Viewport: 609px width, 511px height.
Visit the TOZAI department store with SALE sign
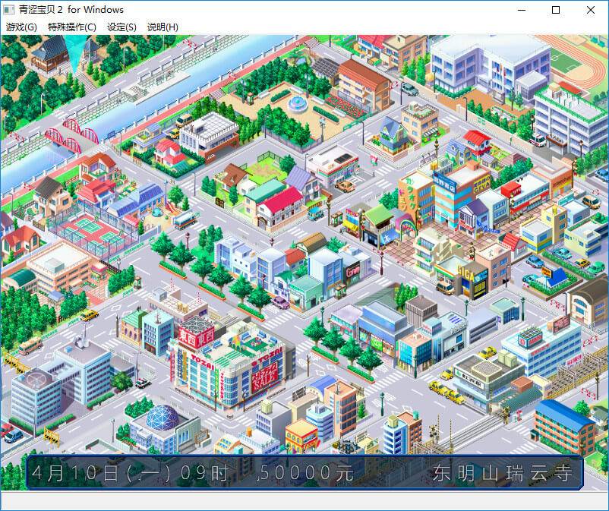pos(228,364)
